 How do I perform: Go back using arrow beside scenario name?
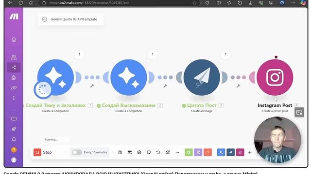[x=44, y=19]
